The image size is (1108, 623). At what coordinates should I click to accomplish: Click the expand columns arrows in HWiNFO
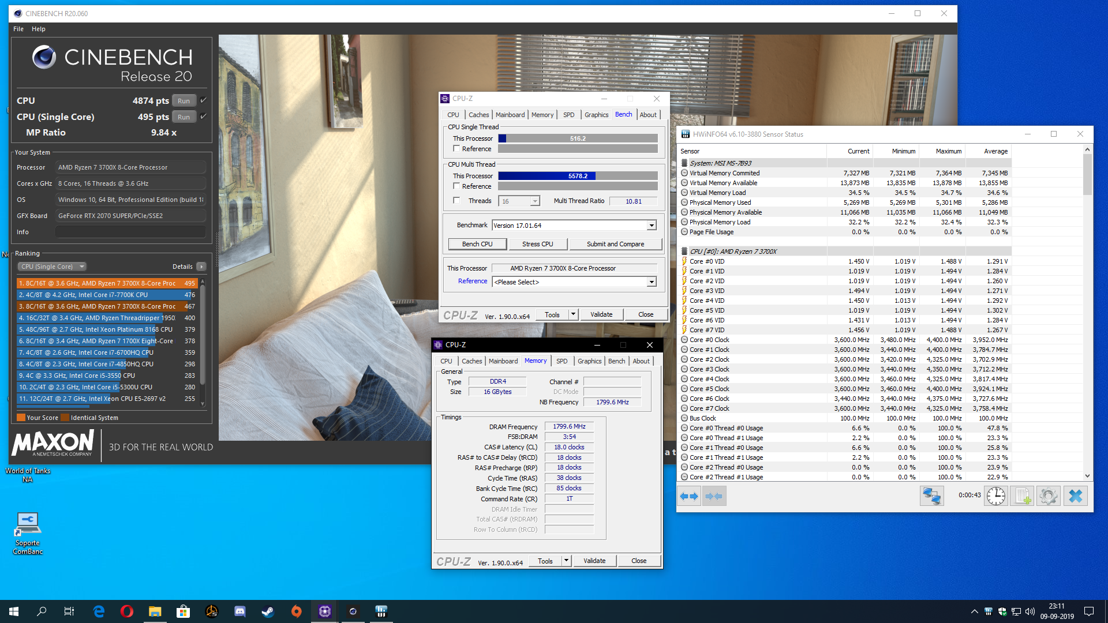coord(689,496)
